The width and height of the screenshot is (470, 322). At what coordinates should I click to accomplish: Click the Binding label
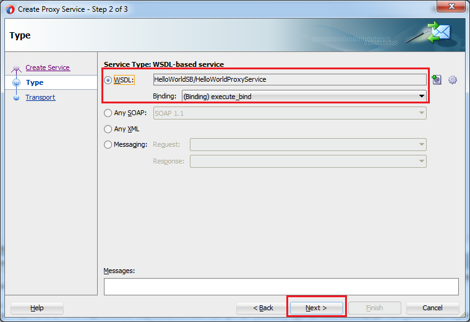[x=164, y=96]
